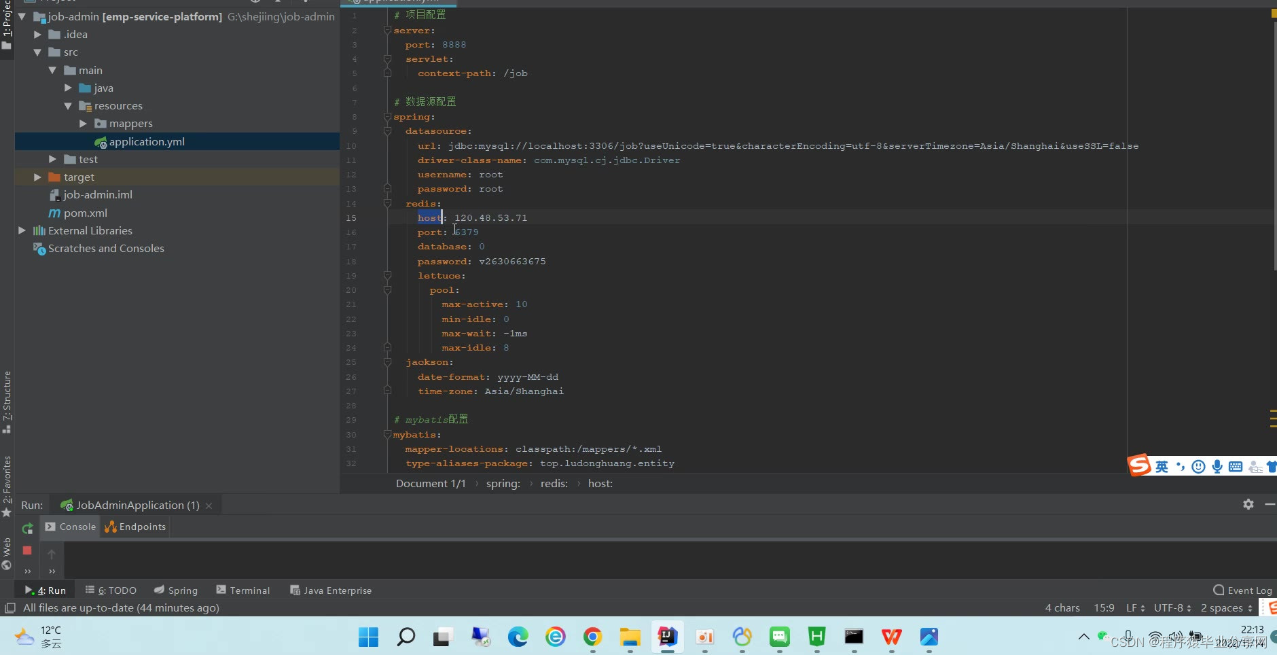This screenshot has height=655, width=1277.
Task: Open the Favorites side panel tab
Action: click(x=7, y=486)
